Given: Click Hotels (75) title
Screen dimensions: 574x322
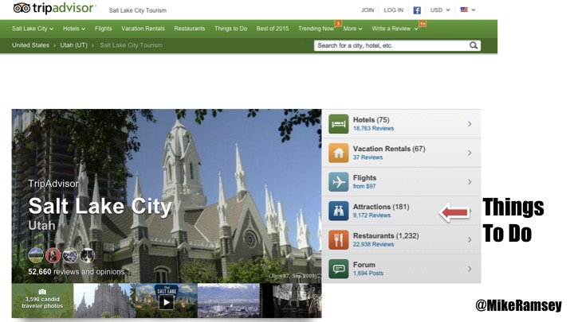Looking at the screenshot, I should [371, 120].
